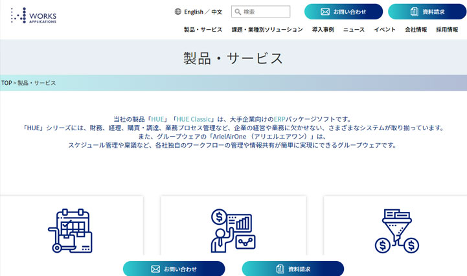Switch language to 中文
This screenshot has width=467, height=276.
click(x=217, y=12)
